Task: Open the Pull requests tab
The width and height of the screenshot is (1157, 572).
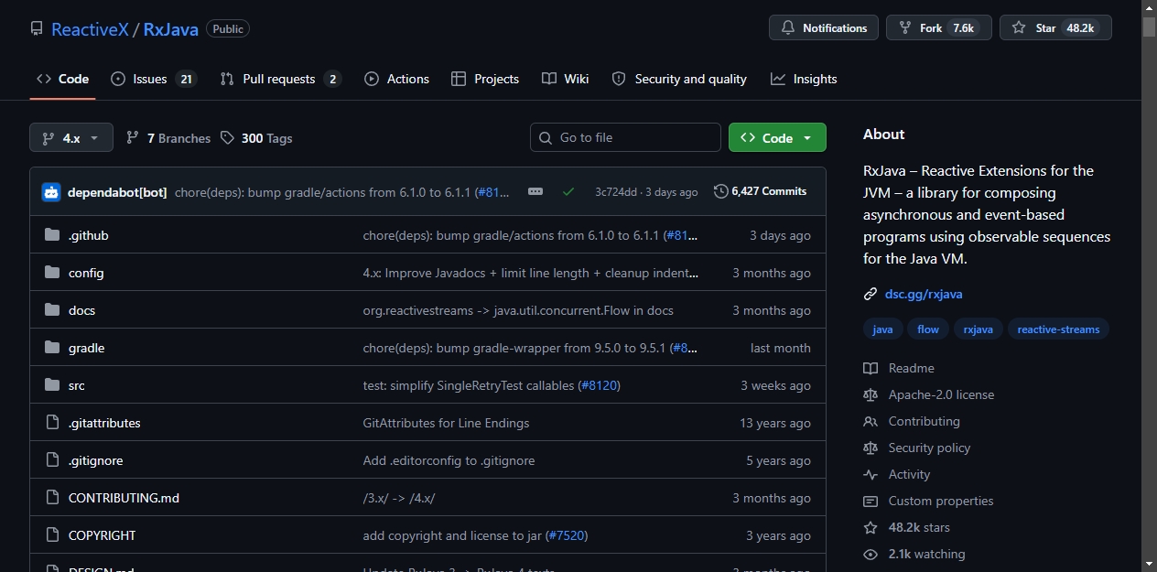Action: (x=280, y=79)
